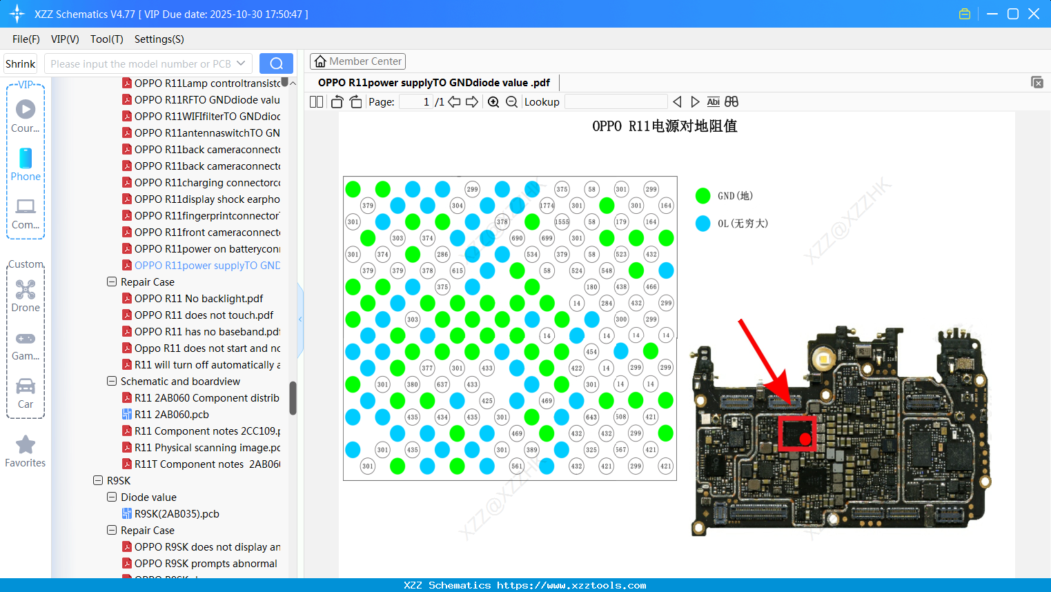The width and height of the screenshot is (1051, 592).
Task: Zoom out of the PDF page
Action: coord(511,101)
